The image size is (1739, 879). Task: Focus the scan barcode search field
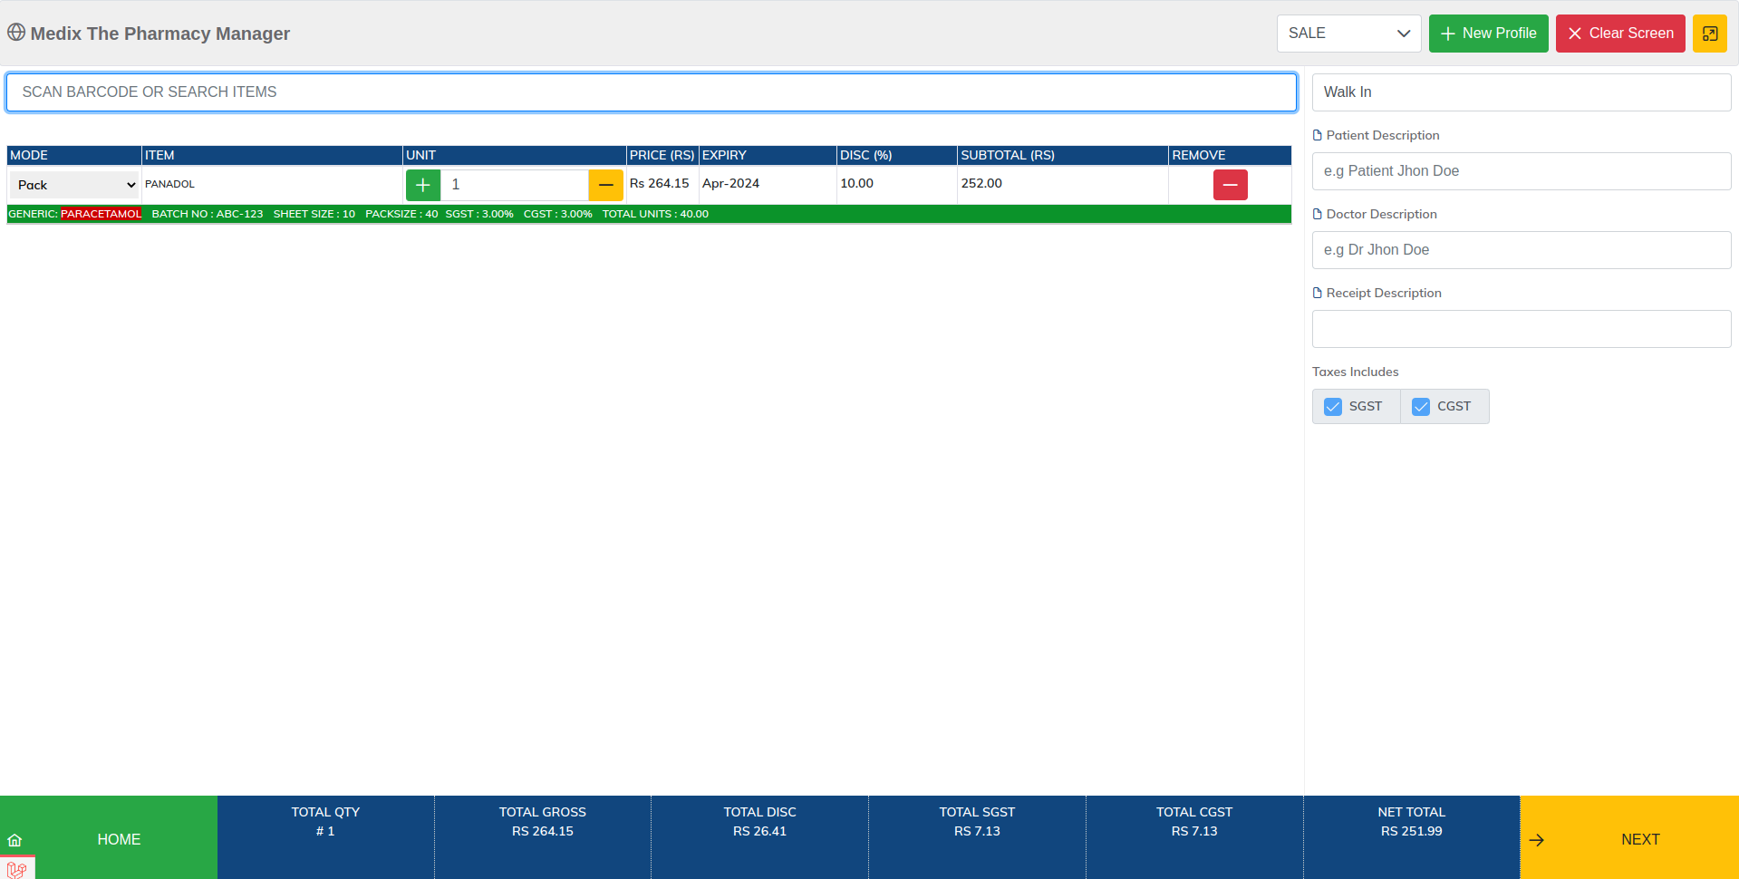(652, 92)
